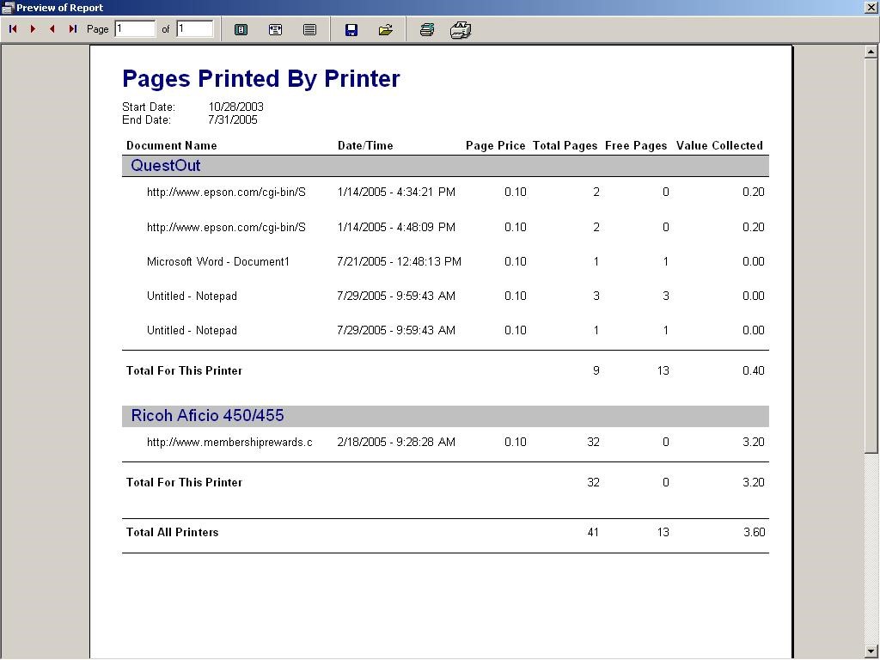The height and width of the screenshot is (660, 880).
Task: Jump to the last page of report
Action: 73,29
